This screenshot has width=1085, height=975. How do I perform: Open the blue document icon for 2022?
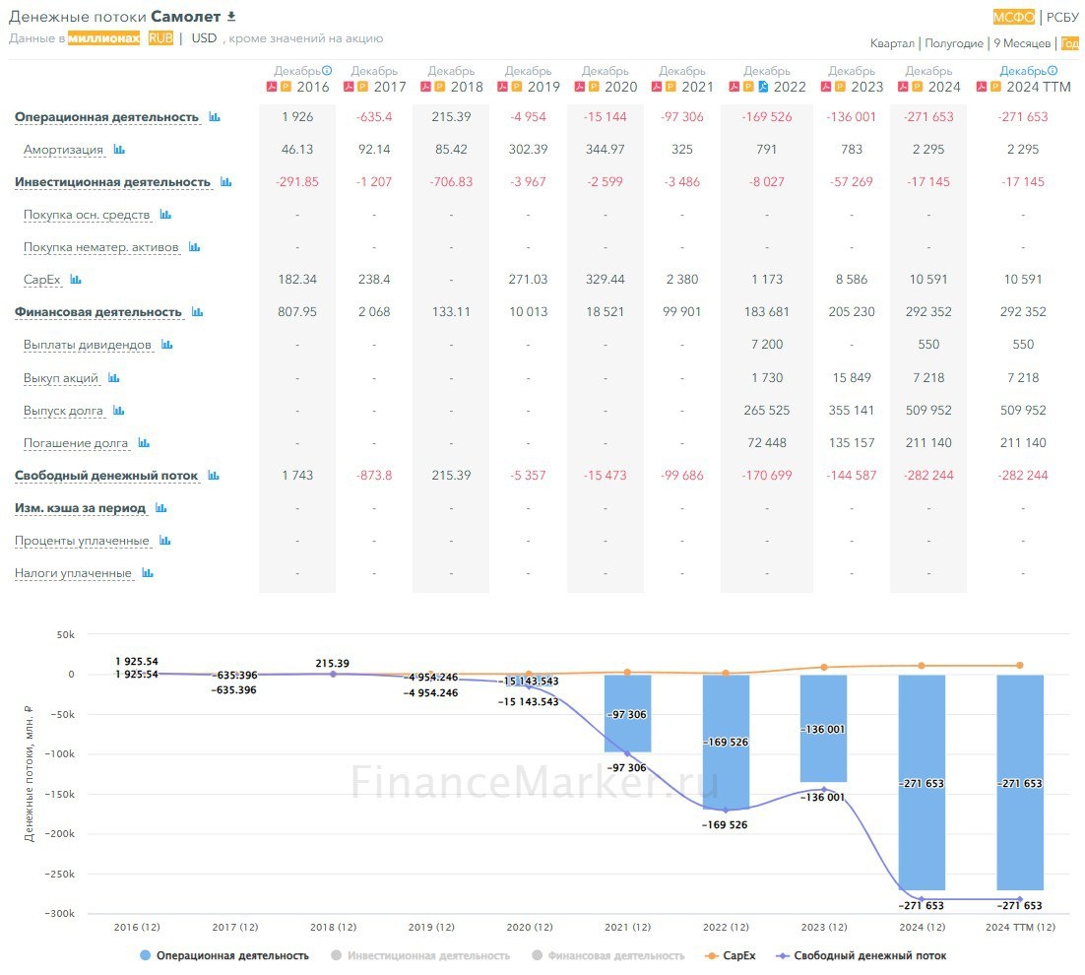[x=763, y=88]
